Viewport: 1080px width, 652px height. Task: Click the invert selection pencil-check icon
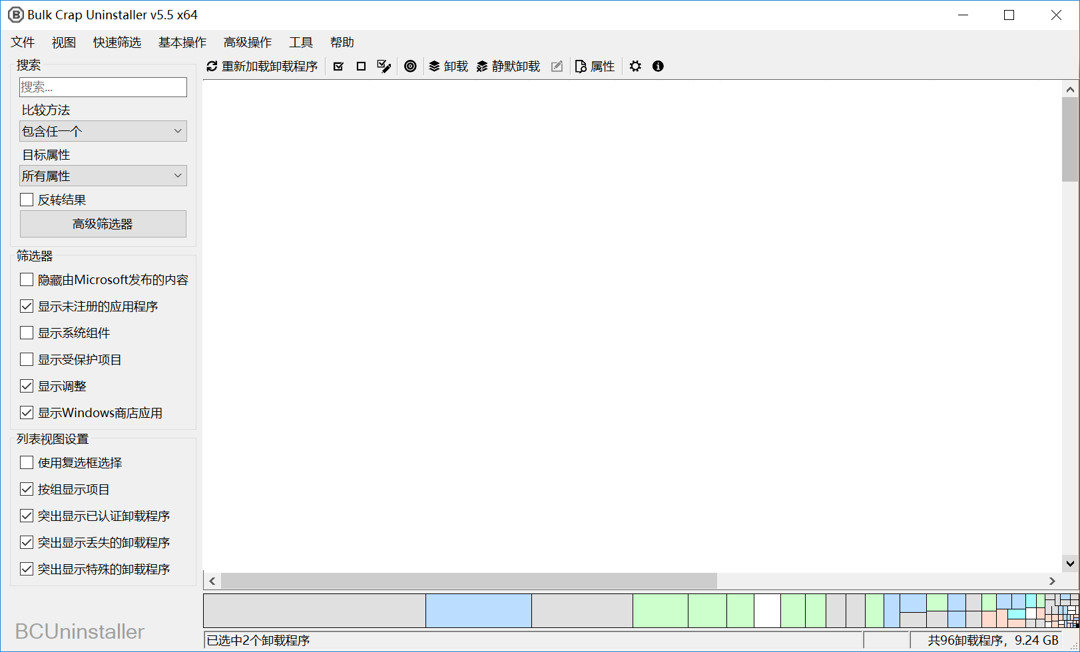pyautogui.click(x=384, y=66)
